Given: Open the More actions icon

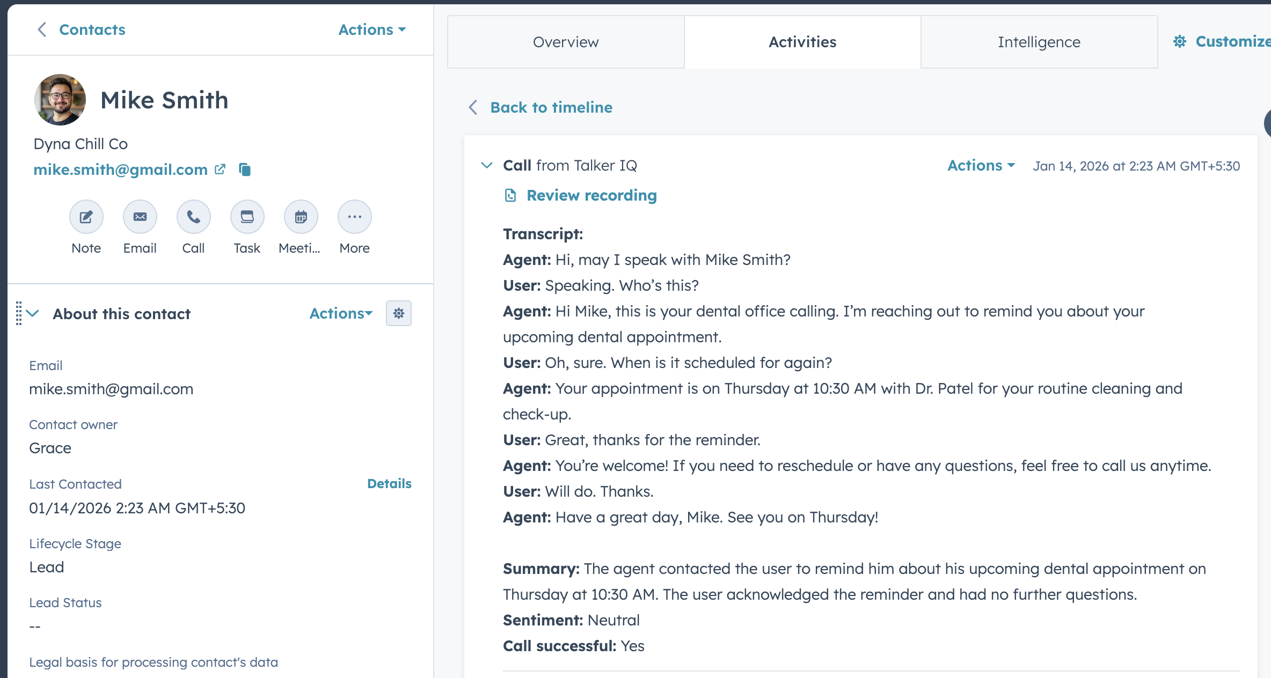Looking at the screenshot, I should tap(354, 217).
